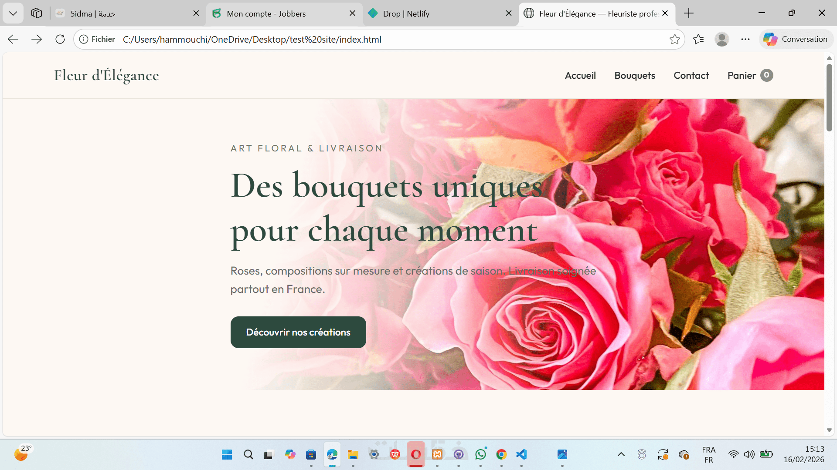
Task: Open new tab with plus icon
Action: point(689,13)
